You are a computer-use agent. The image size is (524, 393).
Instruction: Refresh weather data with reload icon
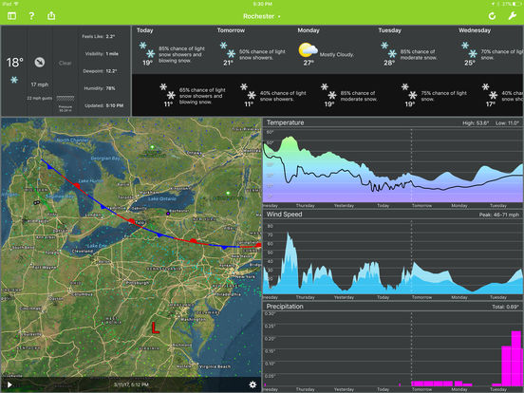click(492, 16)
